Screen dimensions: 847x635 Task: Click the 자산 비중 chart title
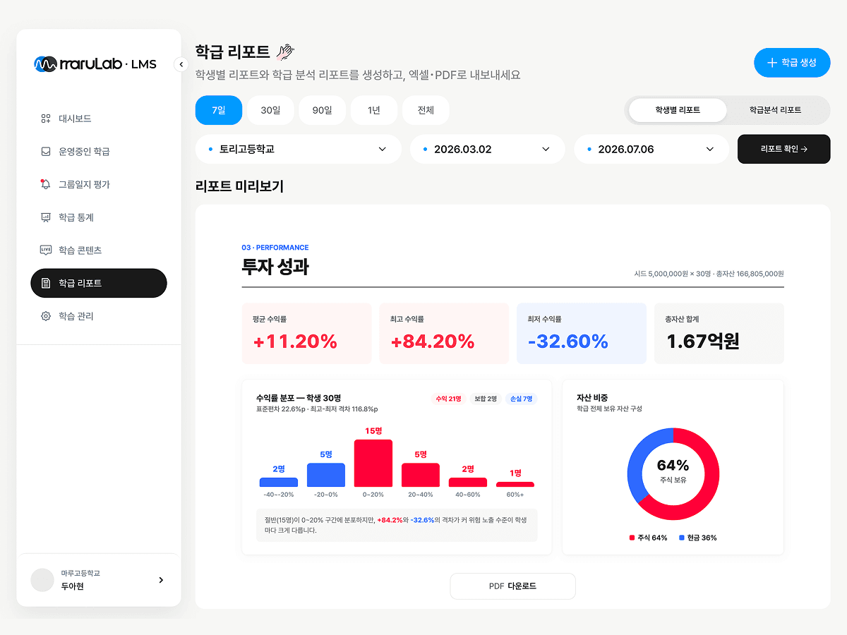(x=592, y=398)
